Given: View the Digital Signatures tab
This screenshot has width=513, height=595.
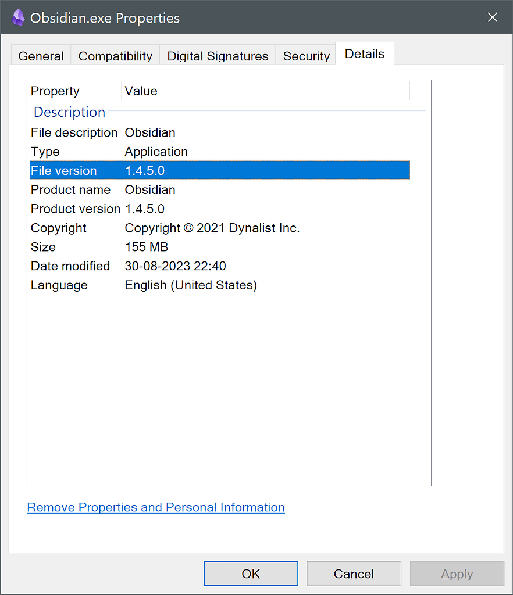Looking at the screenshot, I should tap(217, 56).
